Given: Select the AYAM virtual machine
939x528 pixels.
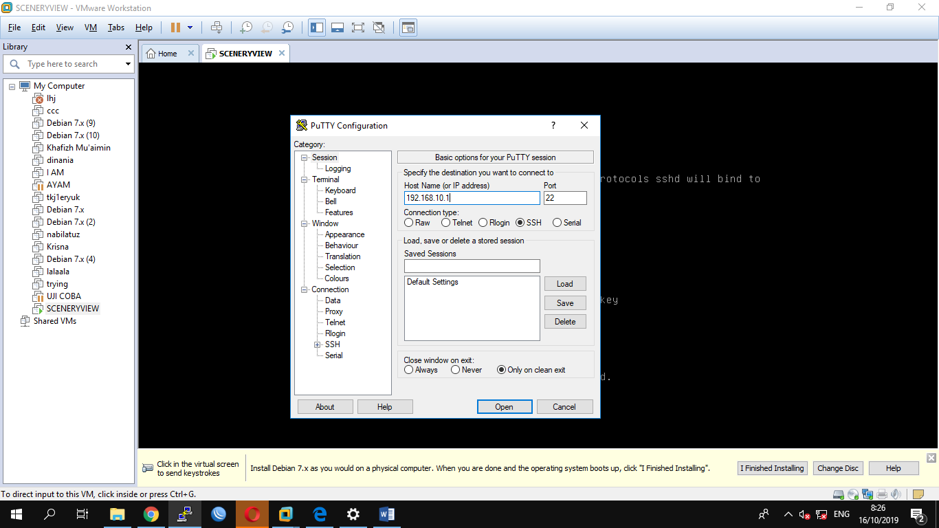Looking at the screenshot, I should (x=58, y=185).
